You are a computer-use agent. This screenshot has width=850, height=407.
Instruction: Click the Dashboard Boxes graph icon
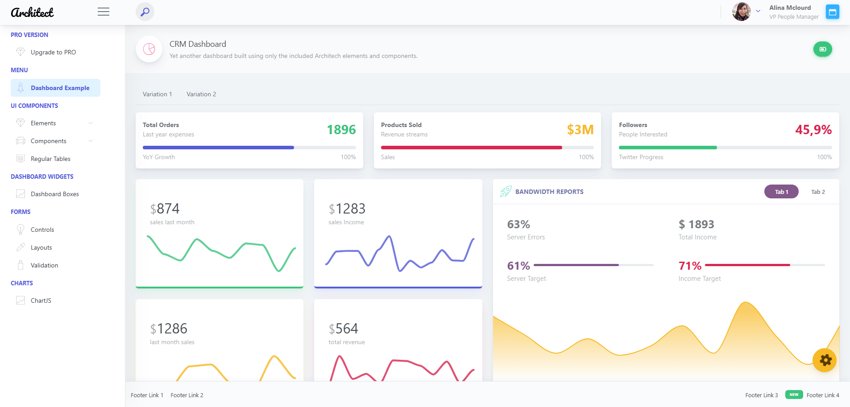click(x=21, y=194)
